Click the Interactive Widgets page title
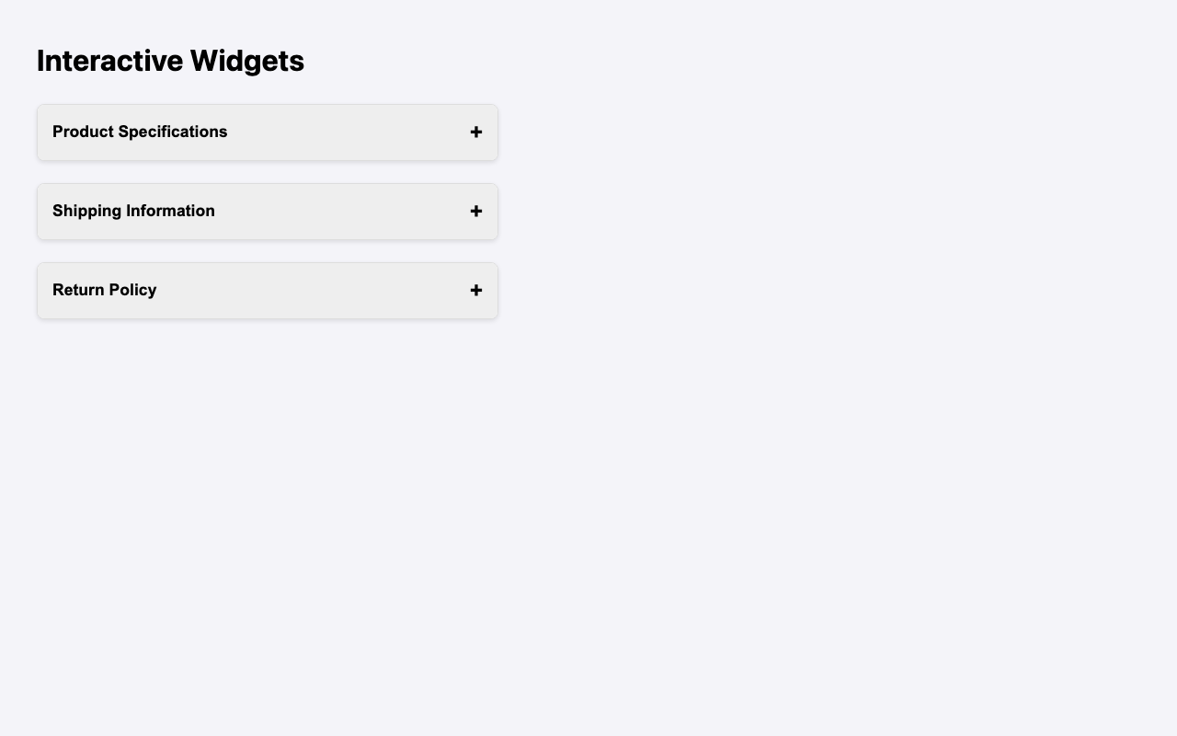 [x=169, y=60]
